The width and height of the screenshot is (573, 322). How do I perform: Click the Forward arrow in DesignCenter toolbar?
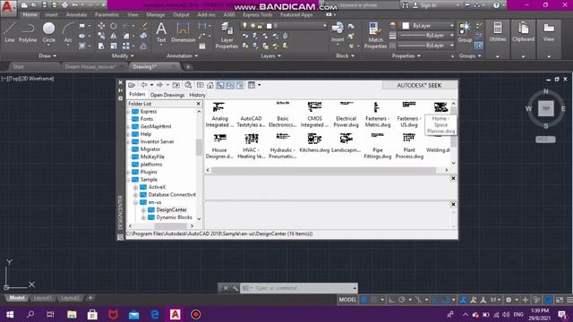click(x=160, y=85)
